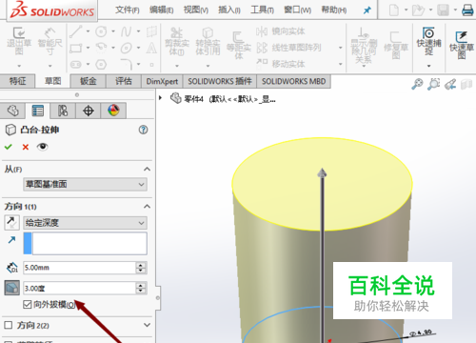
Task: Switch to PropertyManager tab icon
Action: tap(38, 111)
